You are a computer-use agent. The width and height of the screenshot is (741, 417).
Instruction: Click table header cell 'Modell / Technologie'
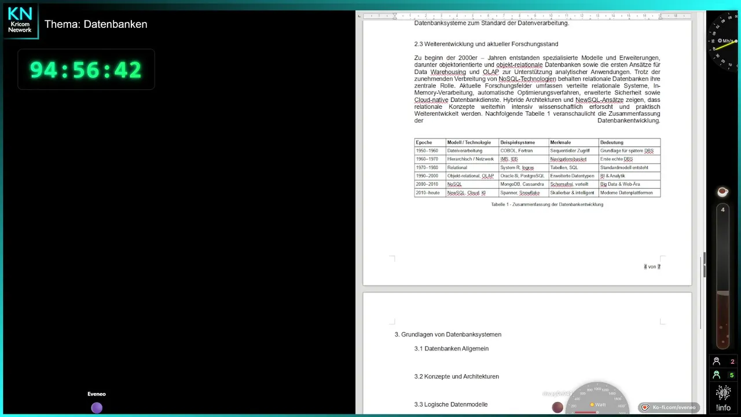(x=472, y=142)
